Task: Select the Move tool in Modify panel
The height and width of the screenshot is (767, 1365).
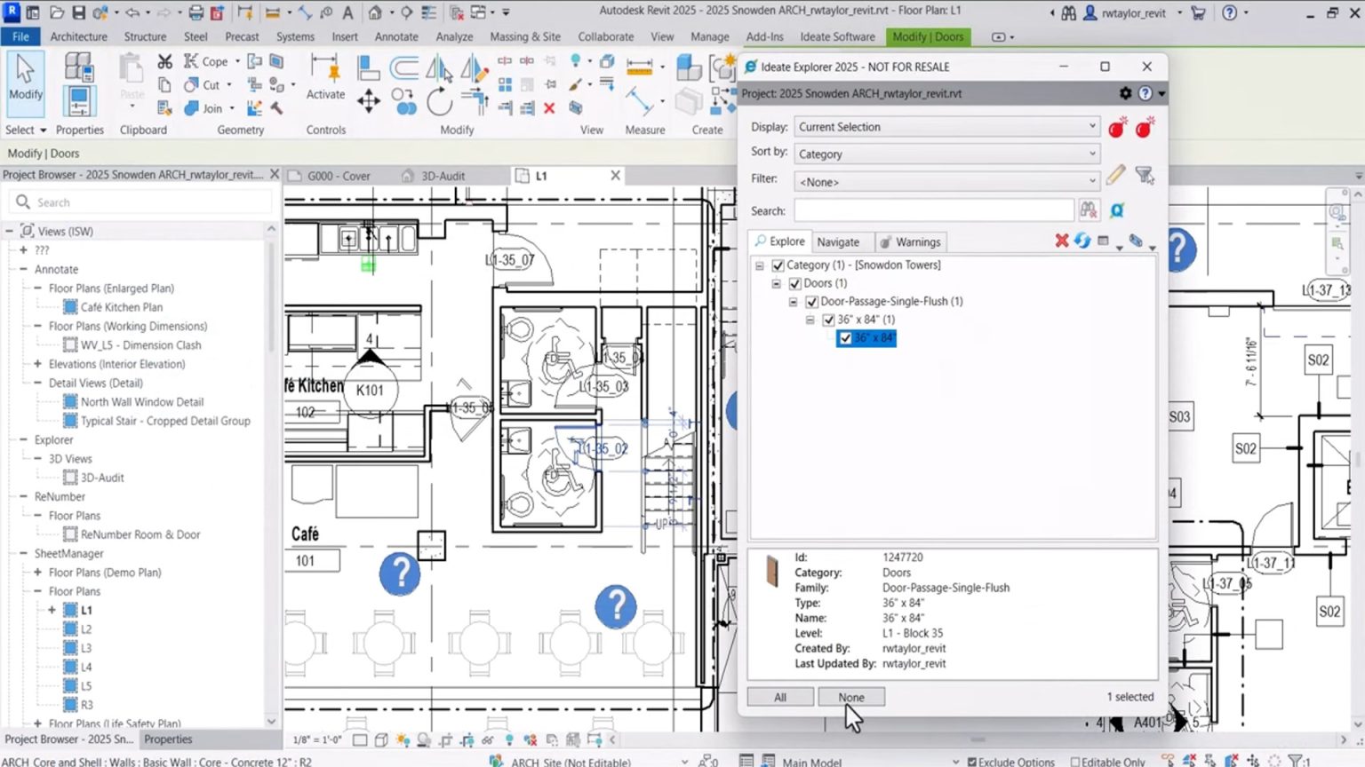Action: tap(369, 99)
